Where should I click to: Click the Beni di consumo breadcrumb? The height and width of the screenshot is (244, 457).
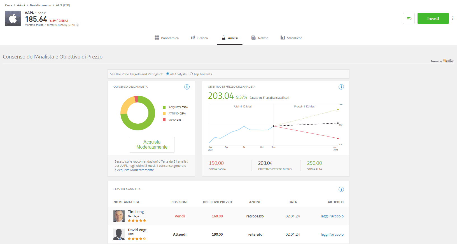40,5
